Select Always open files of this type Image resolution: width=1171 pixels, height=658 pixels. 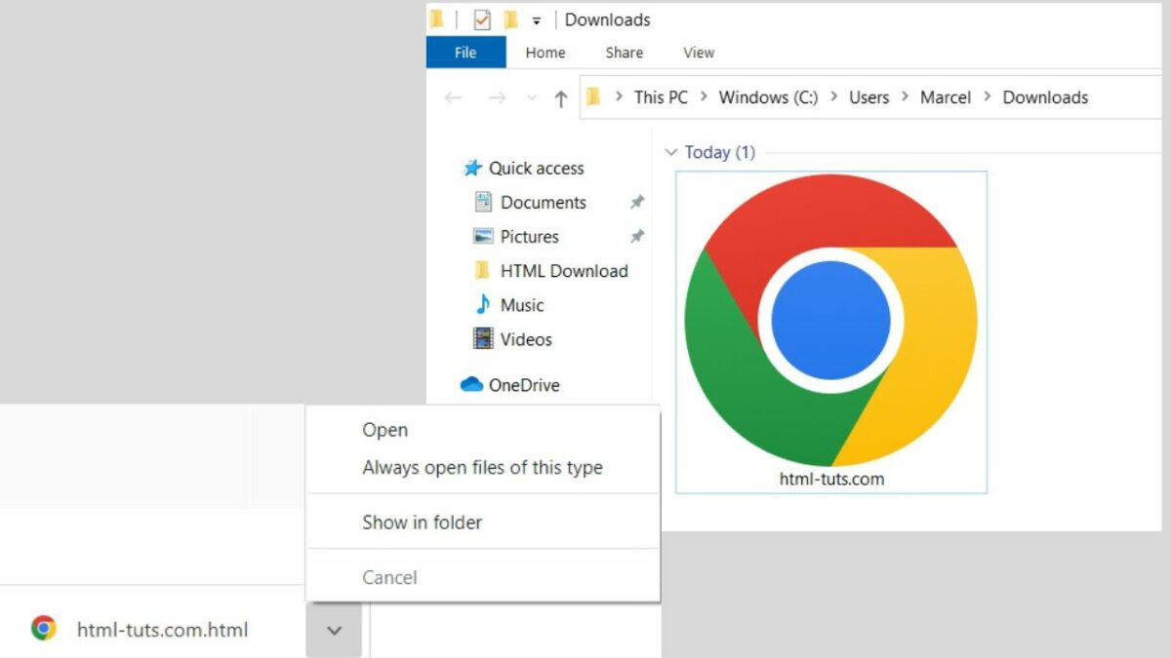[x=482, y=468]
